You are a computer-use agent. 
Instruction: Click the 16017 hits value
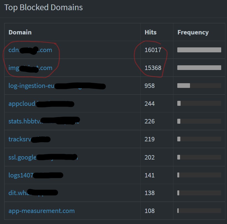(153, 50)
